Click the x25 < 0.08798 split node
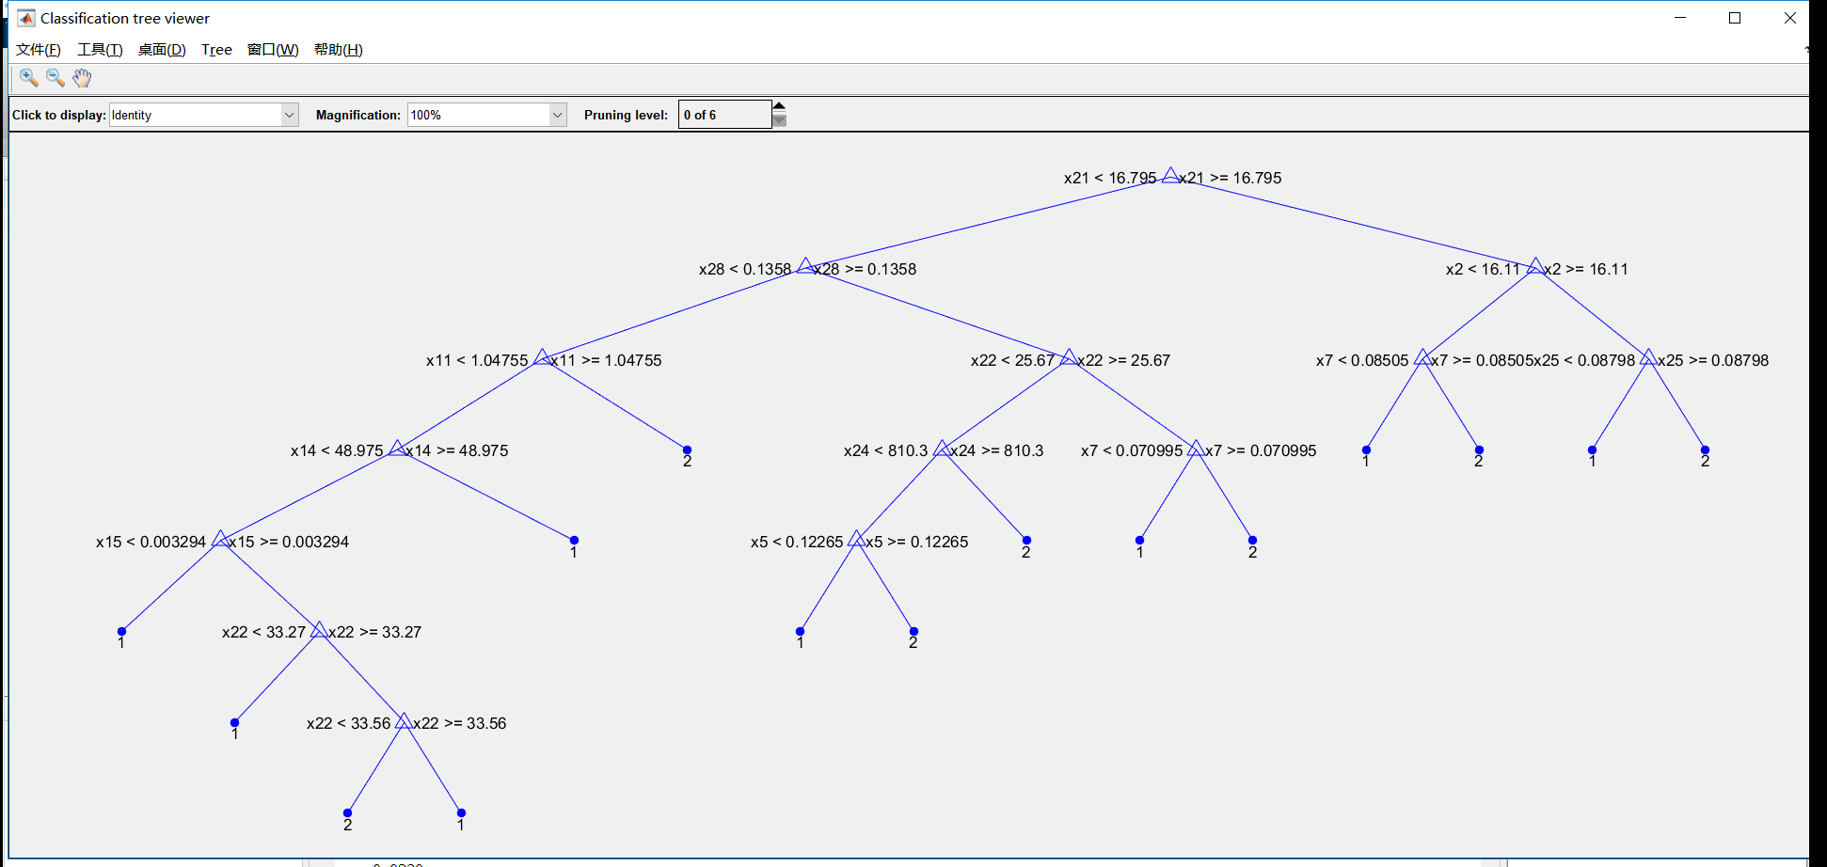1827x867 pixels. 1648,357
